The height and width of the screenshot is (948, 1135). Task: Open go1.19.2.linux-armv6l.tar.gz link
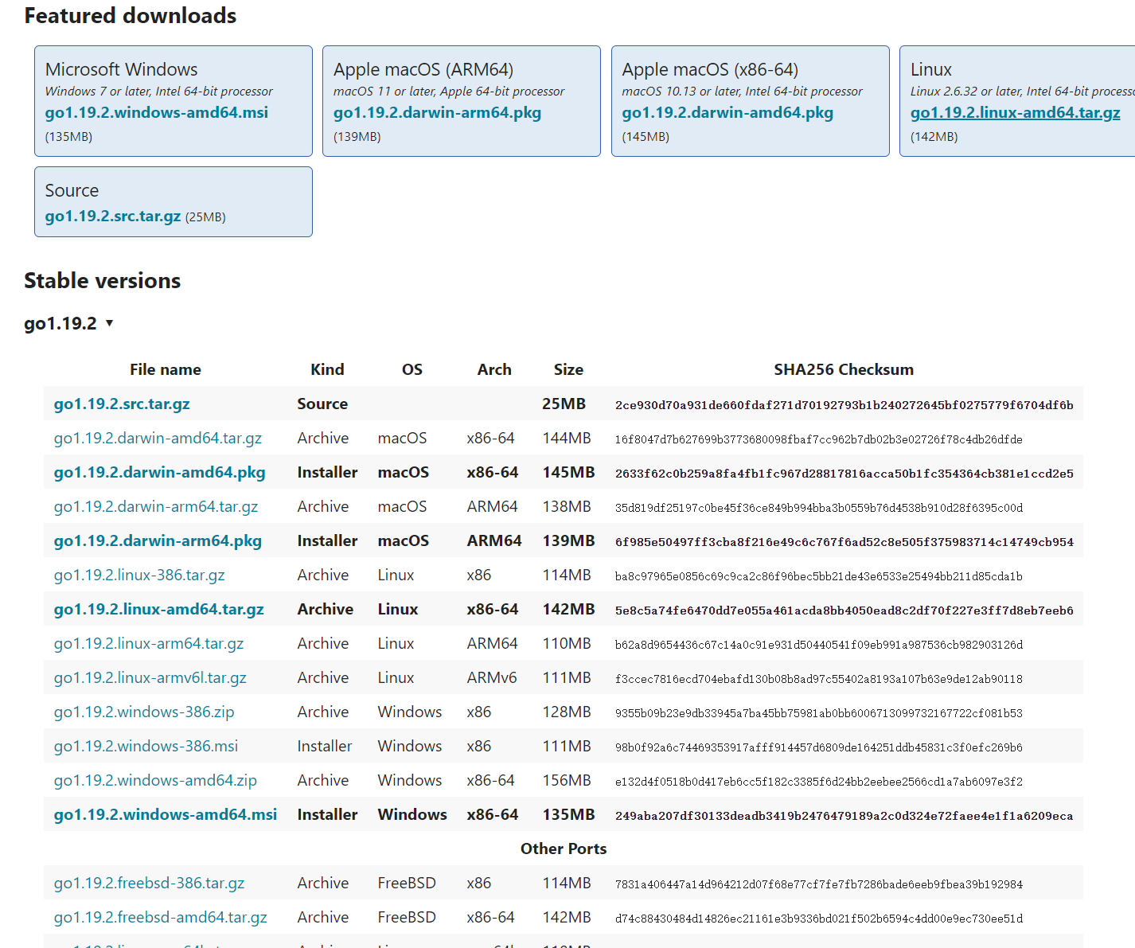point(150,677)
